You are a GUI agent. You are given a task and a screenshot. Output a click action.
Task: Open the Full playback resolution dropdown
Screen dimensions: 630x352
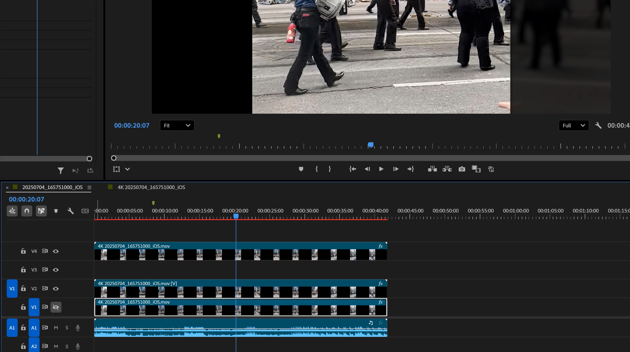coord(573,126)
